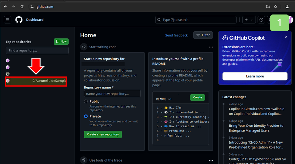Click the github.com address bar URL
This screenshot has height=164, width=295.
(45, 6)
